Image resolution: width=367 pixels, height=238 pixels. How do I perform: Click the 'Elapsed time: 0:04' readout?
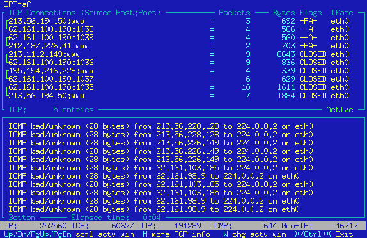pyautogui.click(x=116, y=218)
